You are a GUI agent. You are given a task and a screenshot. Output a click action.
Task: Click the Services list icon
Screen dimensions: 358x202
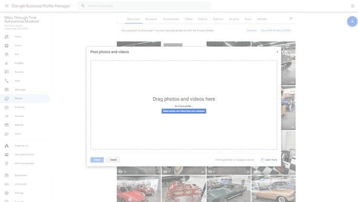(7, 116)
